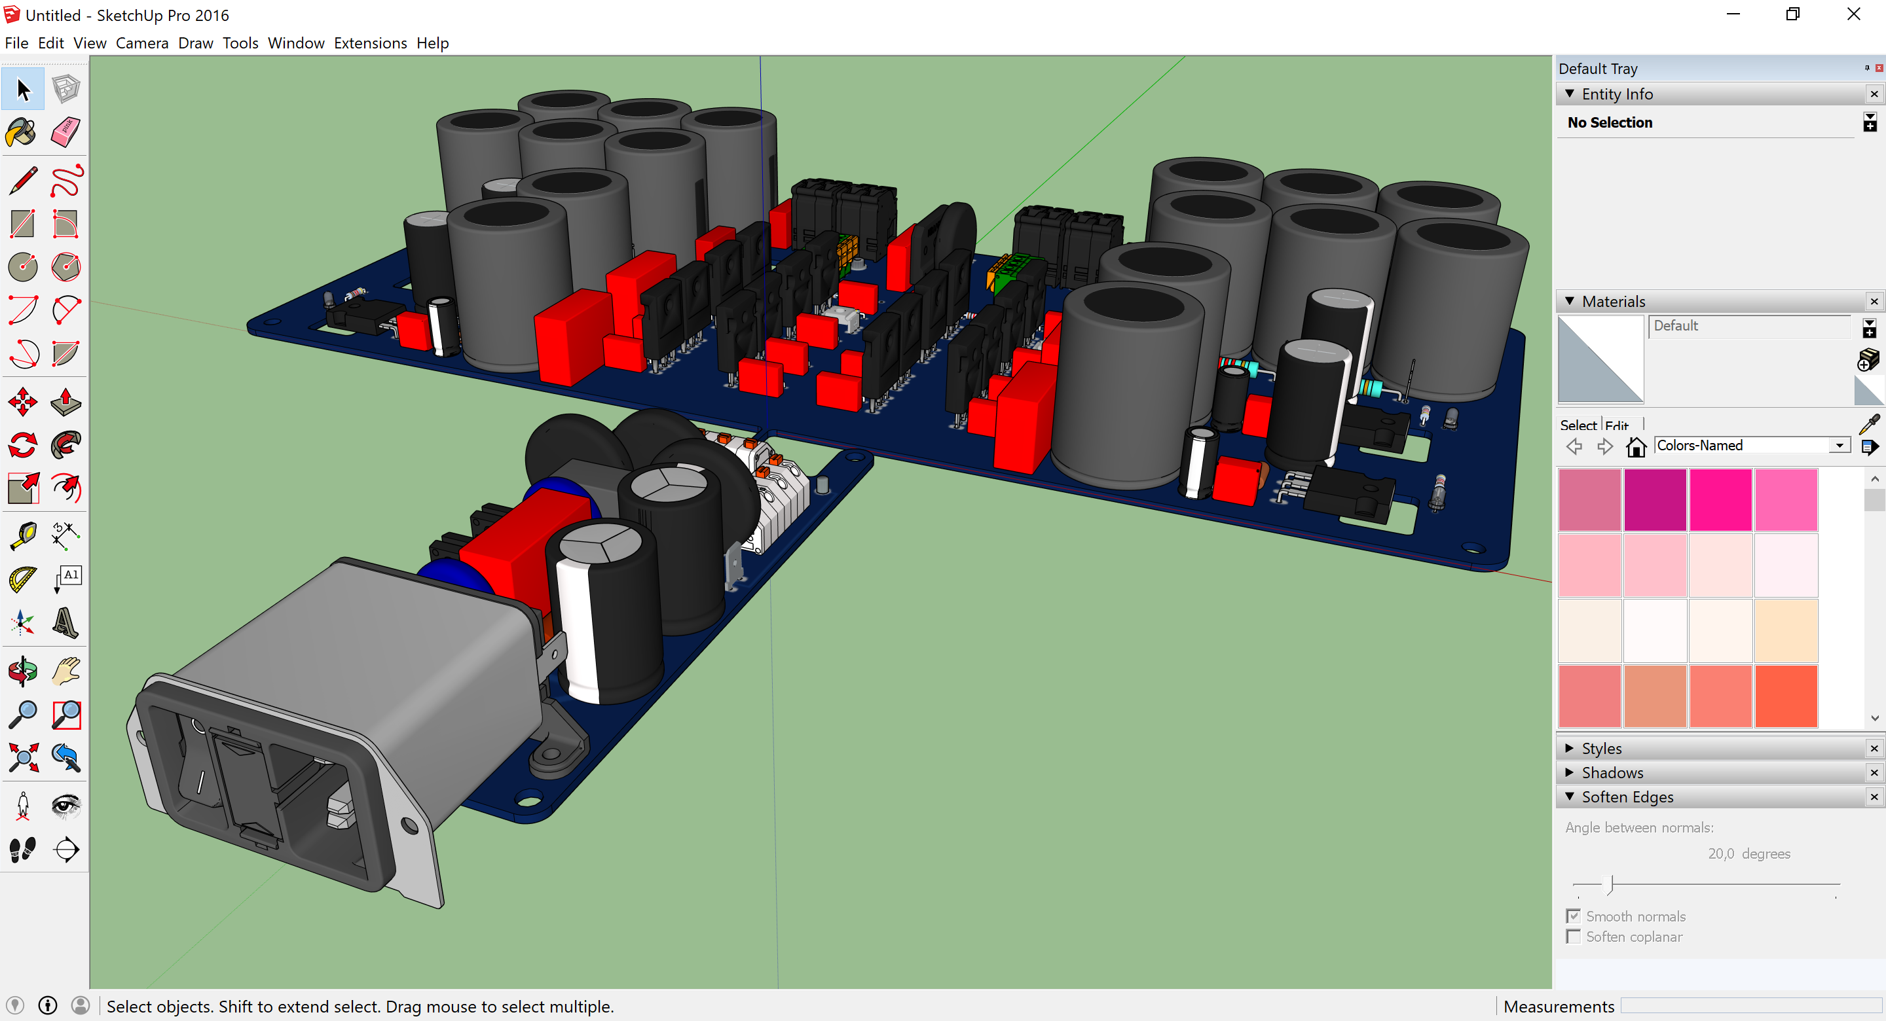Screen dimensions: 1886x1021
Task: Open the materials Details menu arrow
Action: coord(1870,446)
